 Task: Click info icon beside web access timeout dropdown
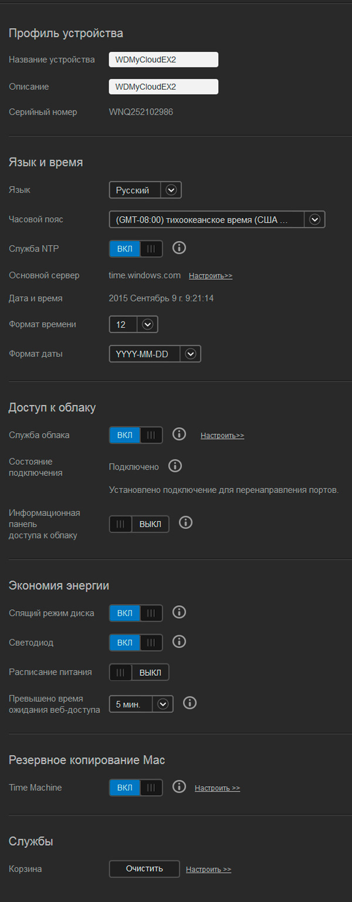coord(190,703)
